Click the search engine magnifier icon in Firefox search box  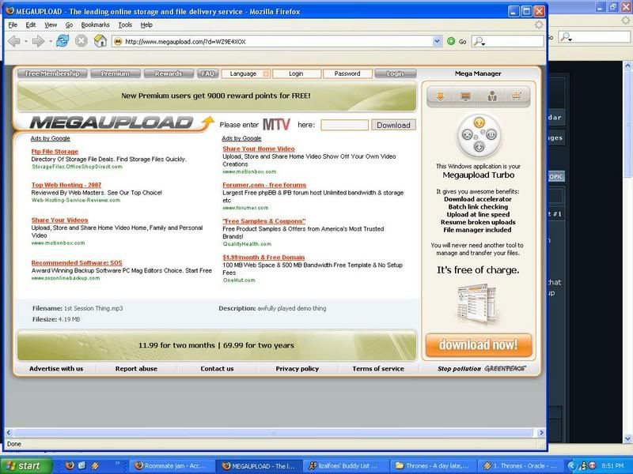pyautogui.click(x=479, y=41)
